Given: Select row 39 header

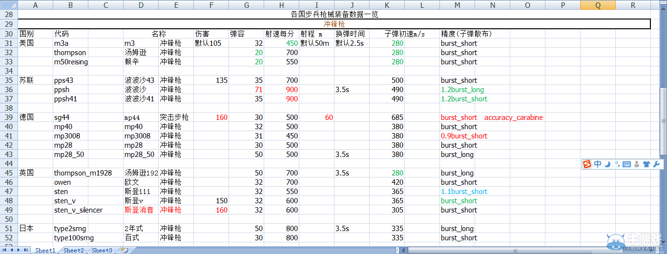Looking at the screenshot, I should 9,117.
